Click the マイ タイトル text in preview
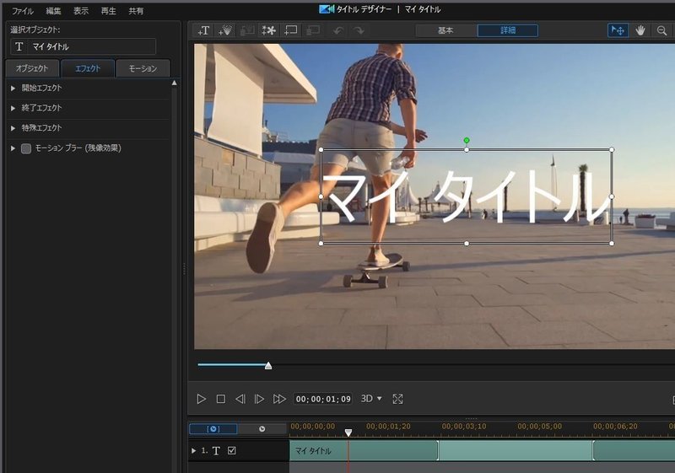Image resolution: width=675 pixels, height=473 pixels. point(466,196)
